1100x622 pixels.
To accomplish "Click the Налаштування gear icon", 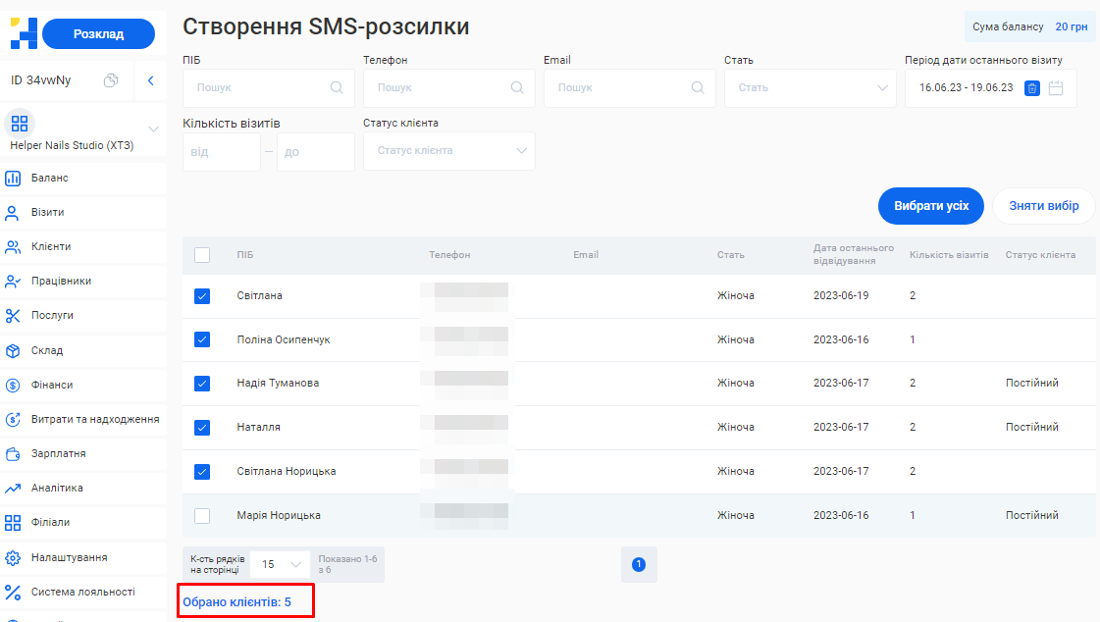I will [13, 557].
